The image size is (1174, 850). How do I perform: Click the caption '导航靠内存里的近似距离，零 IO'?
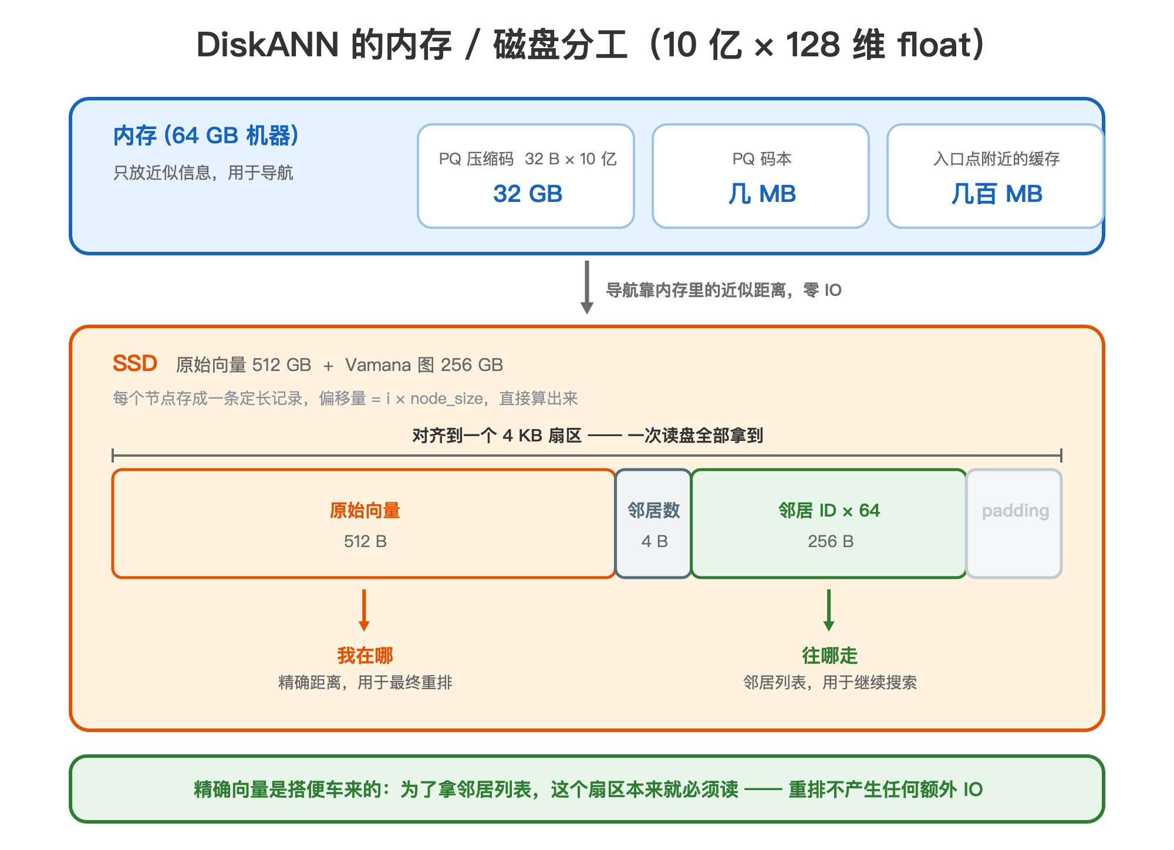click(723, 290)
